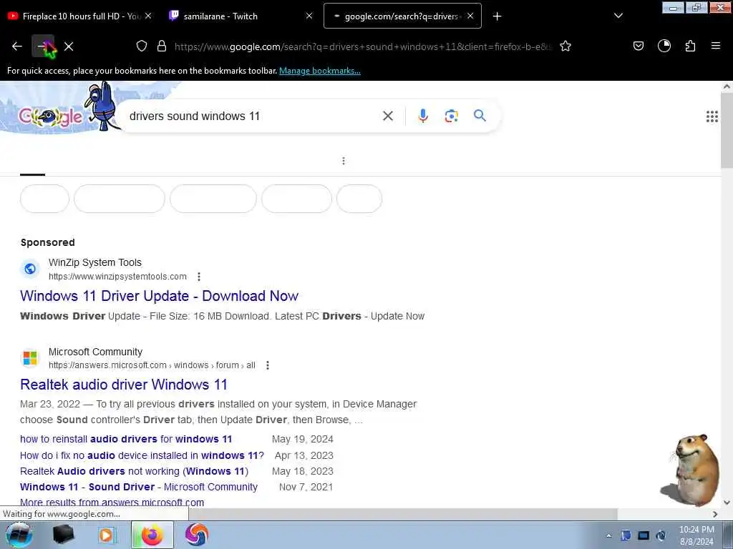The image size is (733, 549).
Task: Open the Realtek audio driver Windows 11 result
Action: coord(124,385)
